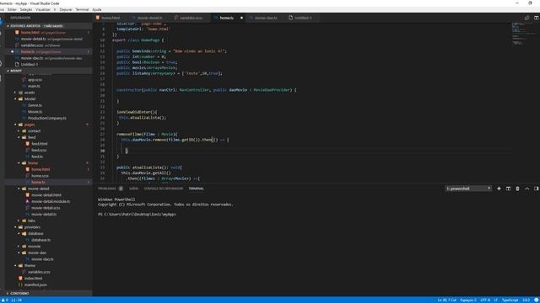Open feed.html in the feed folder
Viewport: 540px width, 303px height.
(x=40, y=144)
